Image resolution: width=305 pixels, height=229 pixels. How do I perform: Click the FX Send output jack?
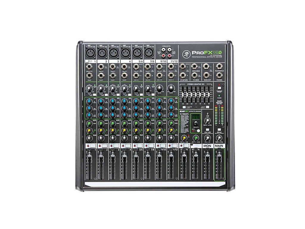click(194, 75)
